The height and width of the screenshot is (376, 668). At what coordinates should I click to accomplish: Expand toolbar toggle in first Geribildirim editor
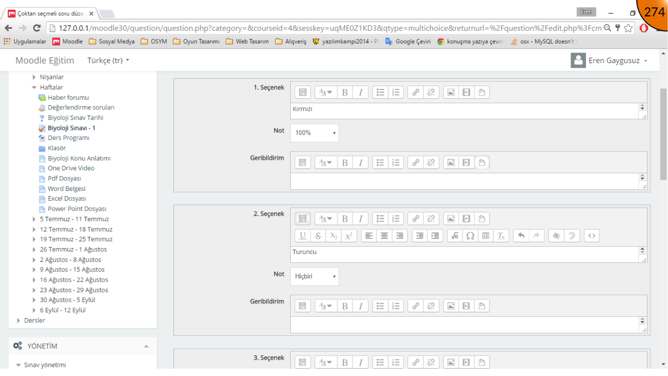coord(303,163)
